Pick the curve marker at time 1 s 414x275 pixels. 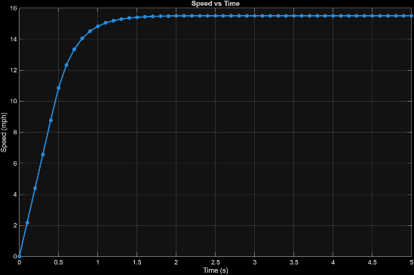(98, 26)
